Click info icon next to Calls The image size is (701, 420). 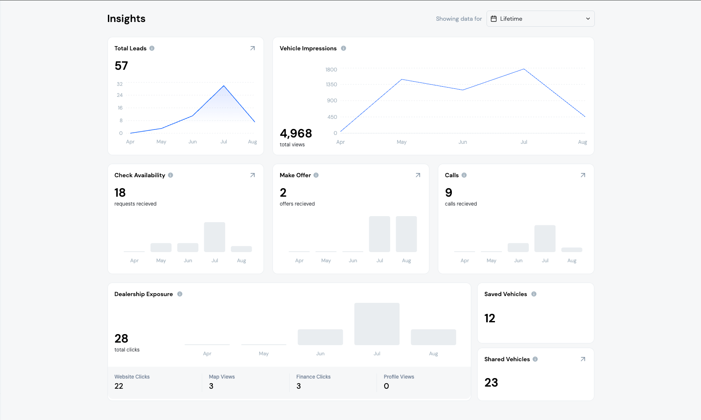464,175
